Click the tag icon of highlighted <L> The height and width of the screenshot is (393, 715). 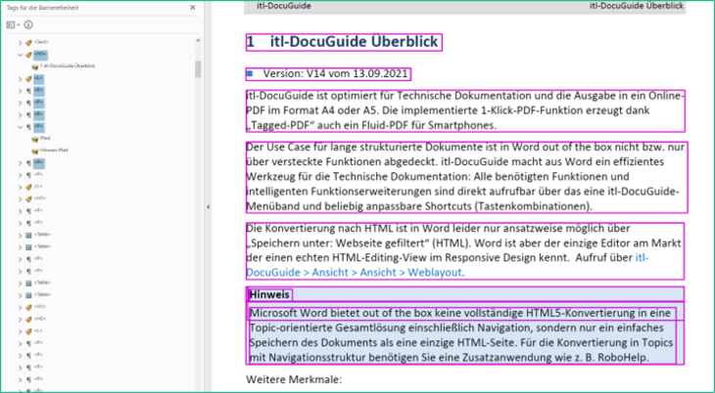(28, 79)
